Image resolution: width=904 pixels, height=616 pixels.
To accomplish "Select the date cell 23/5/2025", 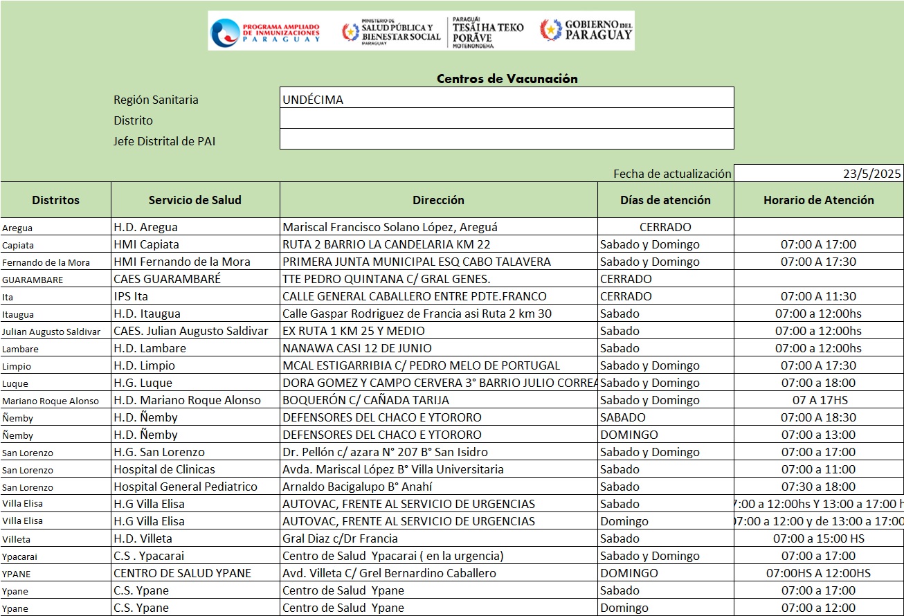I will click(819, 173).
